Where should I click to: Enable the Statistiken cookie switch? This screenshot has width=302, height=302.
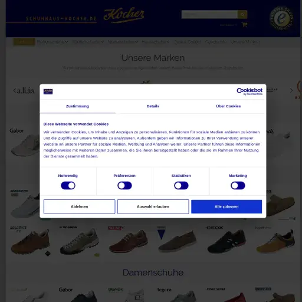click(x=181, y=185)
